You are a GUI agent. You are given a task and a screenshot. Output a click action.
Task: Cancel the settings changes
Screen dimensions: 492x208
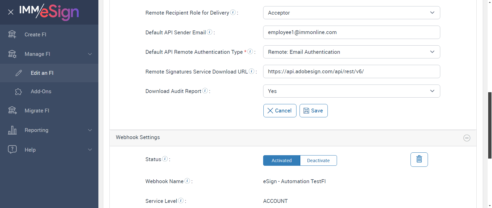coord(280,111)
